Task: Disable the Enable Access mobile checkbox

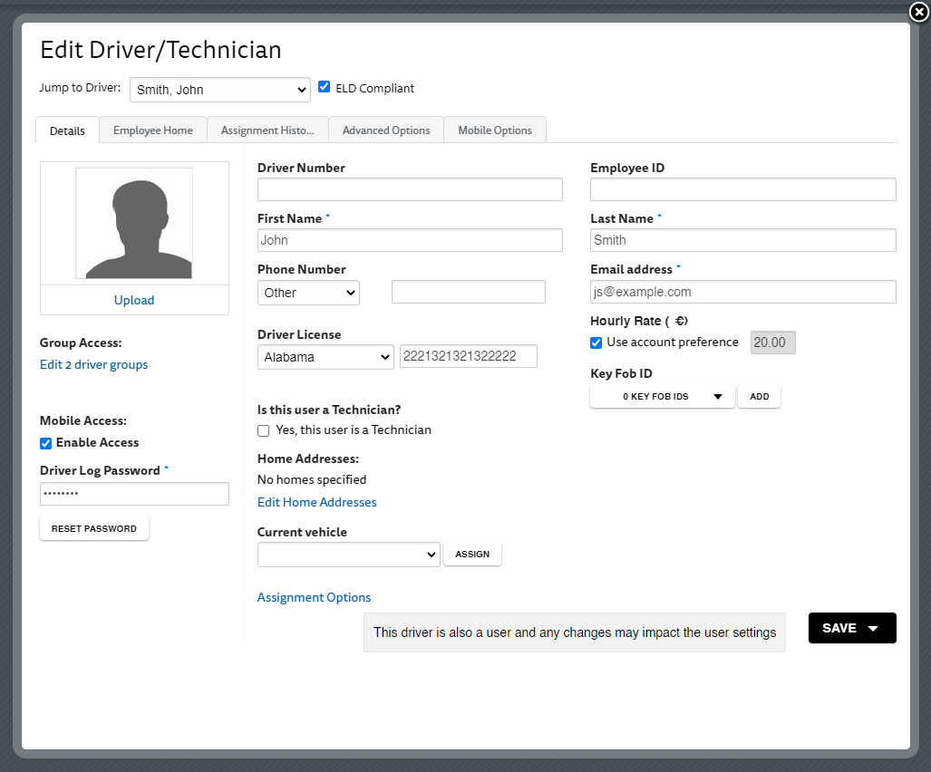Action: (46, 443)
